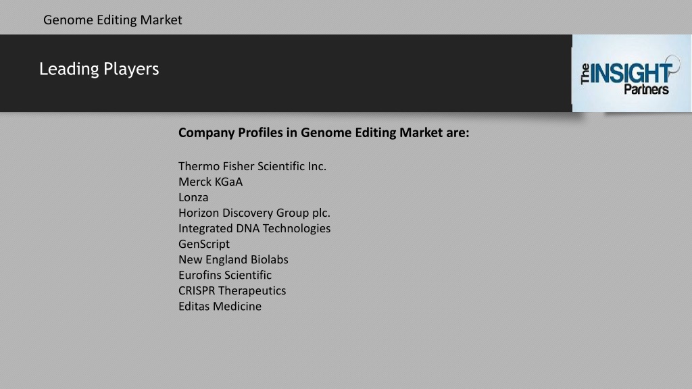Click Thermo Fisher Scientific Inc. entry
Viewport: 692px width, 389px height.
tap(252, 166)
